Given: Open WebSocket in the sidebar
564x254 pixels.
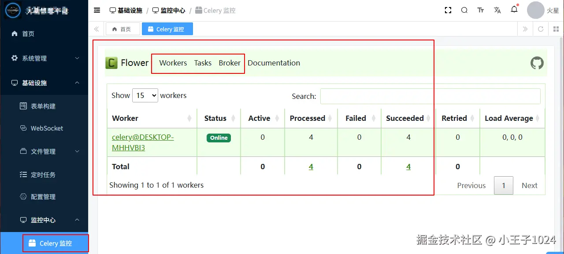Looking at the screenshot, I should [x=44, y=128].
